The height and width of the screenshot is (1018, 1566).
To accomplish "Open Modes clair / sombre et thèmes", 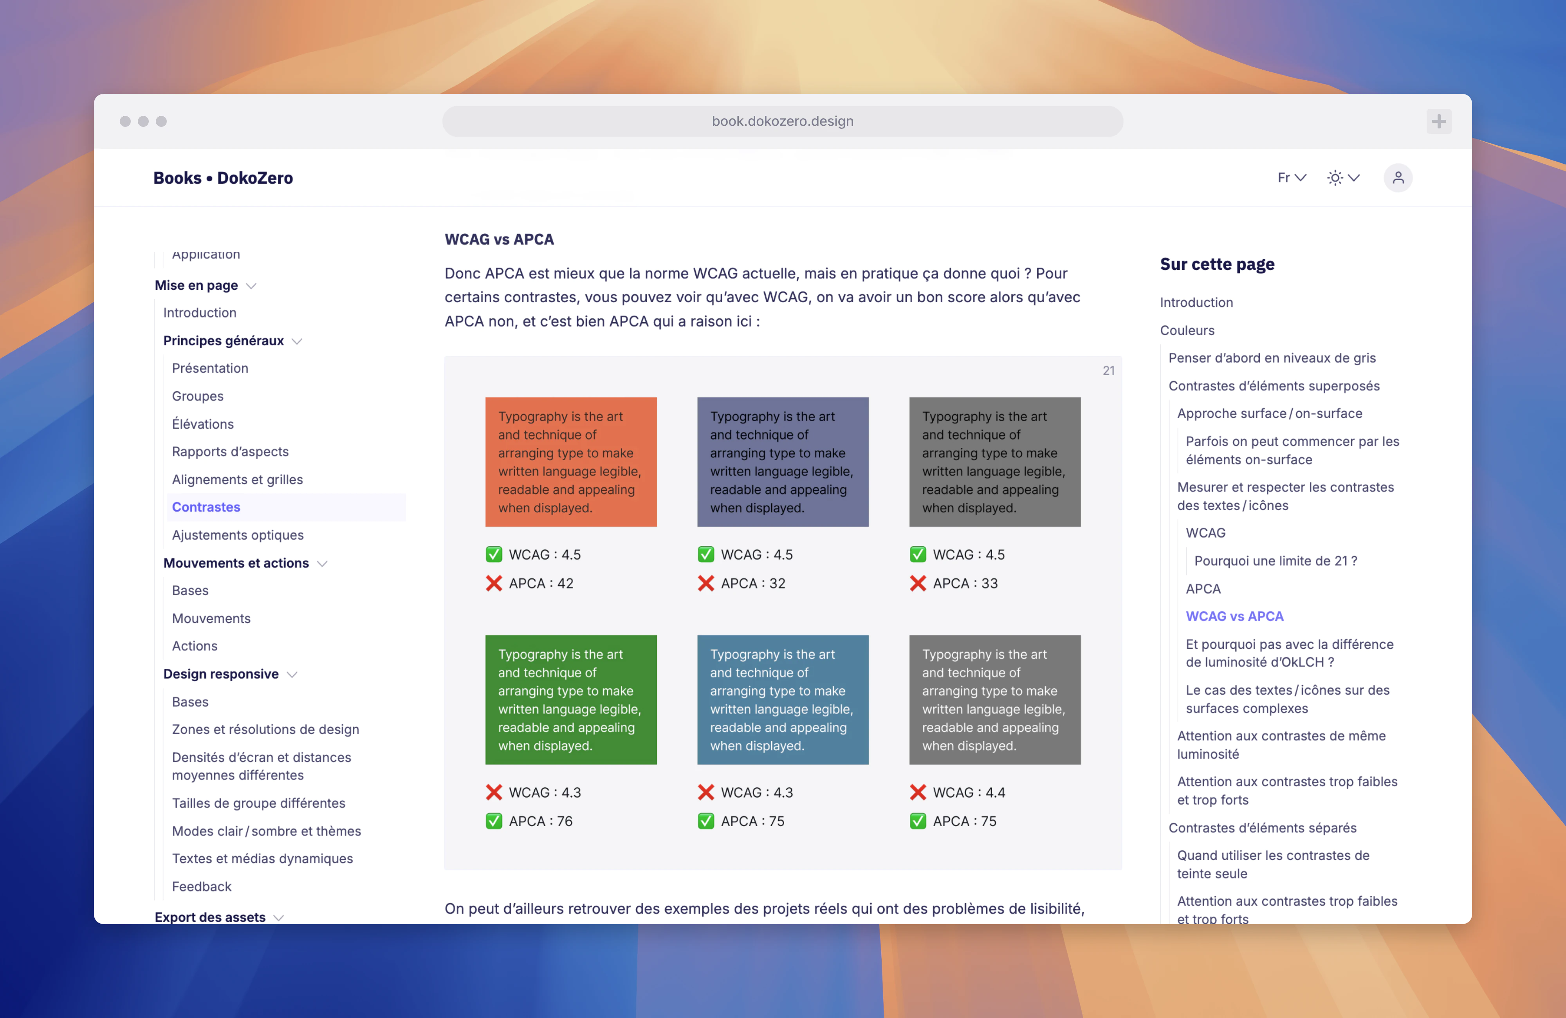I will coord(266,831).
